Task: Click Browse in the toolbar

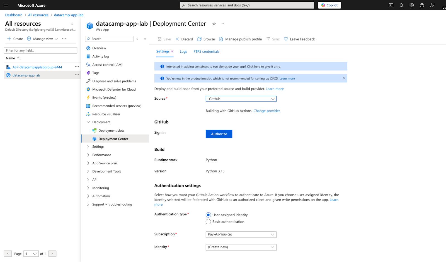Action: (x=206, y=39)
